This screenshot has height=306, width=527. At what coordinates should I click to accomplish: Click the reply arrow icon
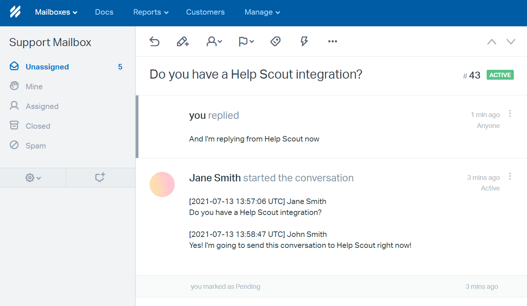pos(154,42)
